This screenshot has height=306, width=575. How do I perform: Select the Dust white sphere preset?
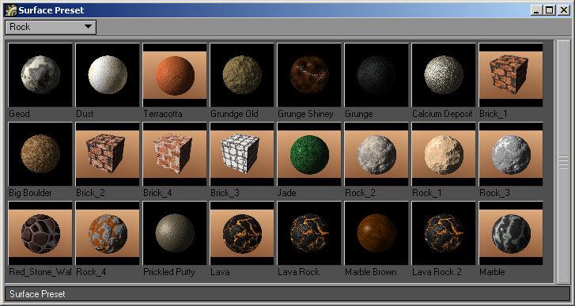[x=108, y=75]
